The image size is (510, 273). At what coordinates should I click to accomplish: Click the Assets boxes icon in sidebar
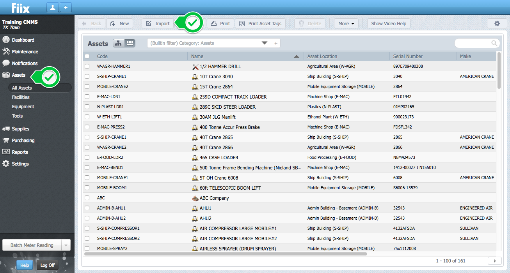pyautogui.click(x=6, y=75)
